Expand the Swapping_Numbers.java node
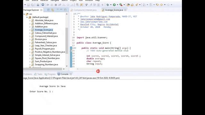This screenshot has height=115, width=205. [30, 65]
